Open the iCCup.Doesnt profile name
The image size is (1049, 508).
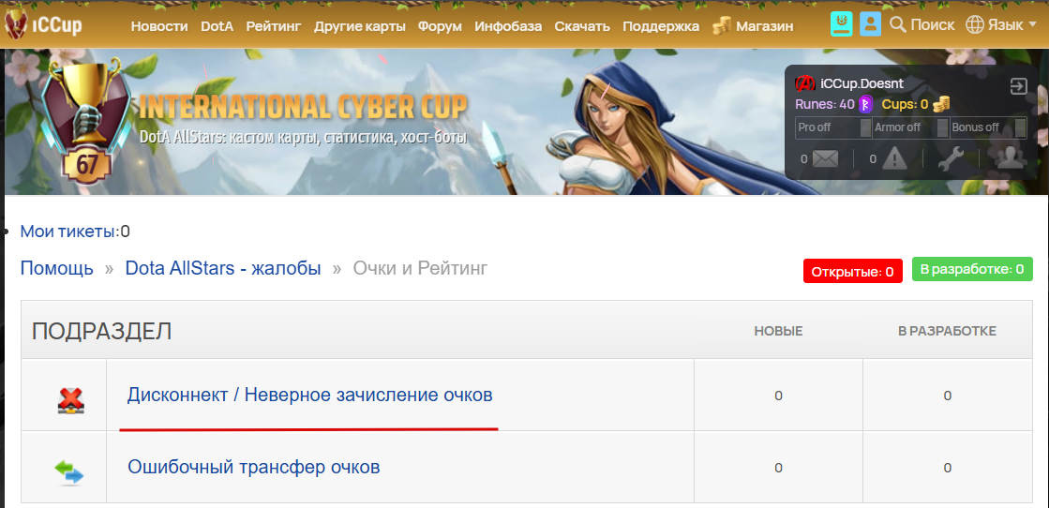coord(862,83)
